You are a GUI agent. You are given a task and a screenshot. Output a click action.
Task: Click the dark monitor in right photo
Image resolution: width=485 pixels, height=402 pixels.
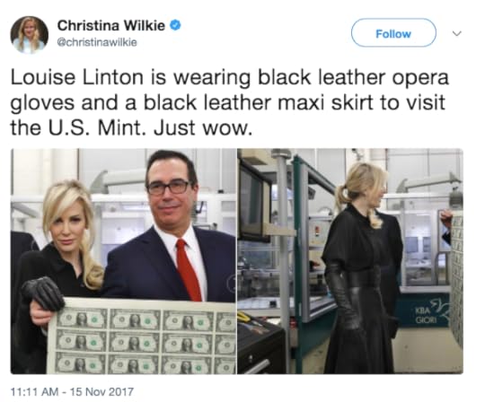pyautogui.click(x=254, y=201)
